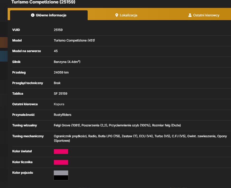Click the Przegląd techniczny value Brak
Image resolution: width=231 pixels, height=188 pixels.
tap(57, 83)
